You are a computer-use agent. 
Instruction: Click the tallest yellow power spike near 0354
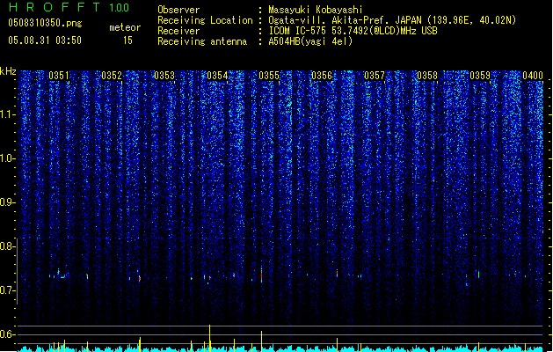point(210,338)
